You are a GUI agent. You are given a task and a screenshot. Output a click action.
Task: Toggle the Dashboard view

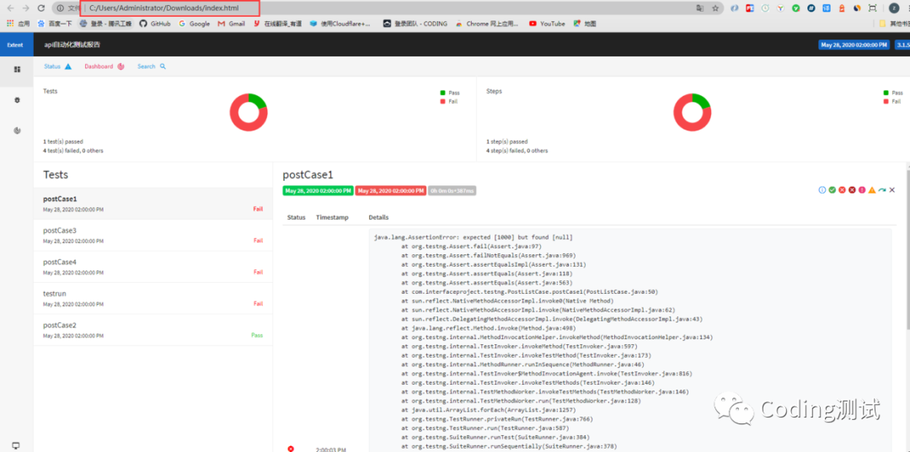(x=104, y=66)
